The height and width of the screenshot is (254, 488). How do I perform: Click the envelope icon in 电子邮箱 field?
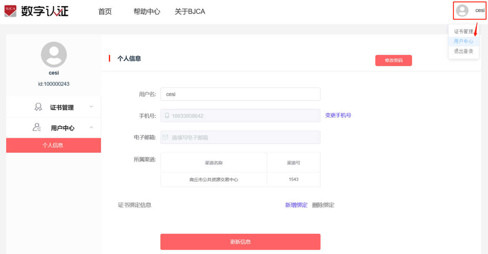(165, 137)
